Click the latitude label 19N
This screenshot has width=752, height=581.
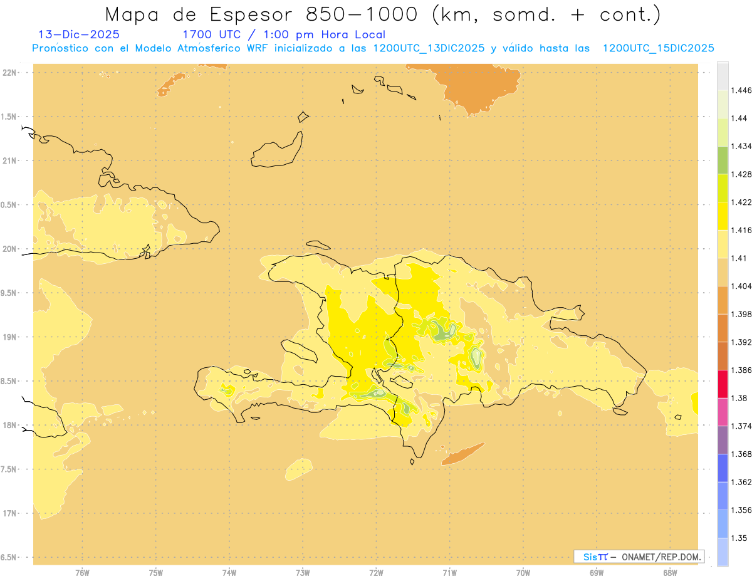10,337
